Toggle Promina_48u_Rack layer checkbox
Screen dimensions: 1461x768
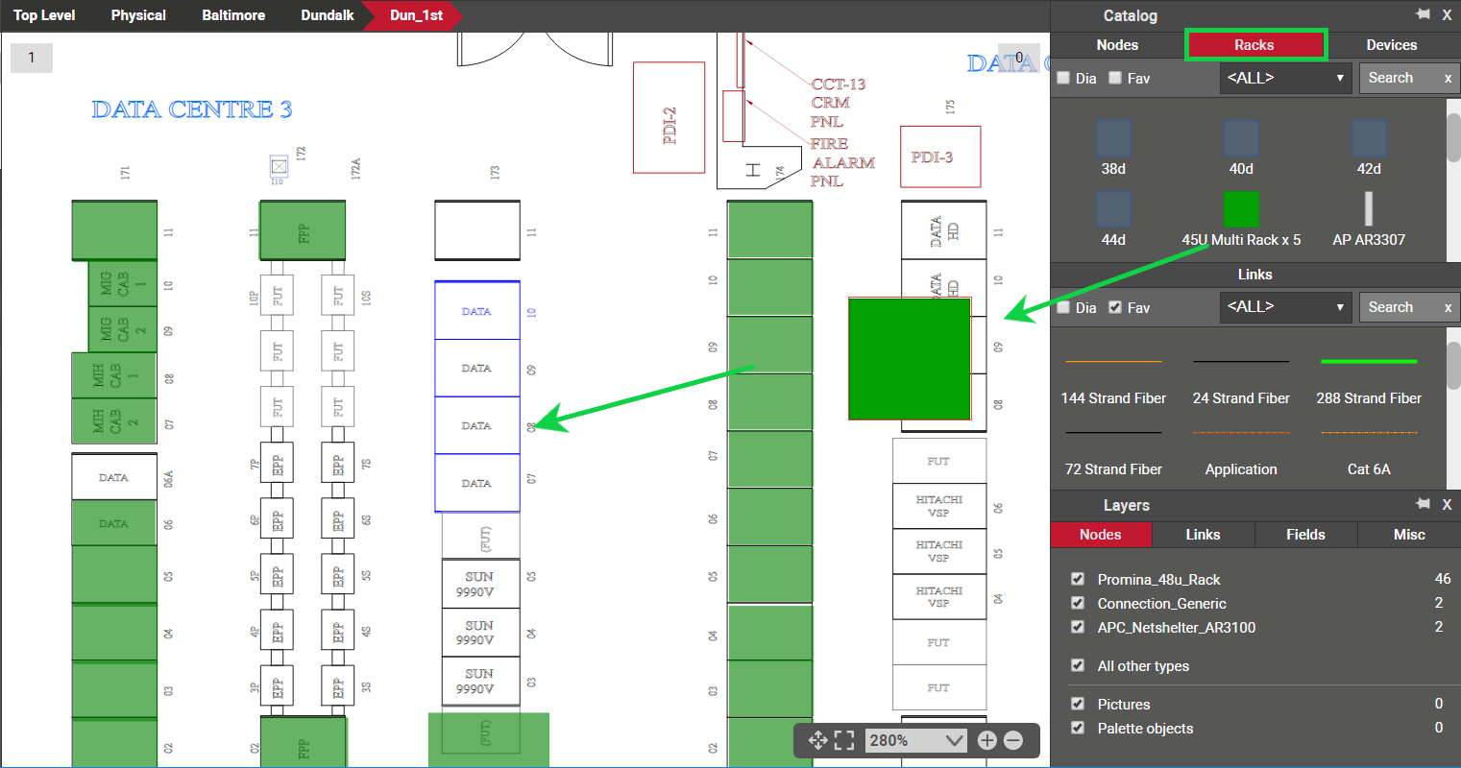pos(1078,579)
